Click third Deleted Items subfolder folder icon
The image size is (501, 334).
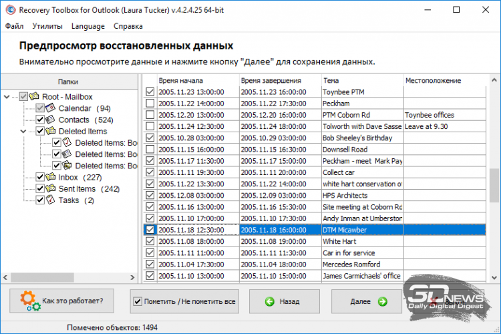tap(67, 166)
